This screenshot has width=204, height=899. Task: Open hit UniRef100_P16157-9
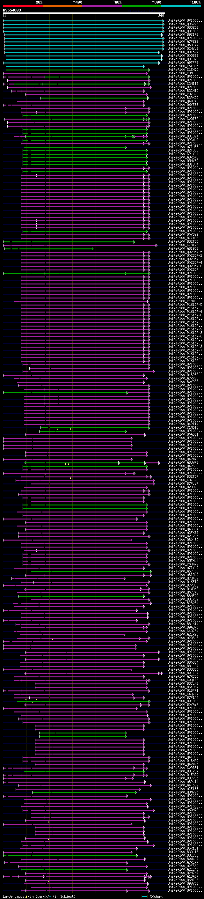point(185,329)
